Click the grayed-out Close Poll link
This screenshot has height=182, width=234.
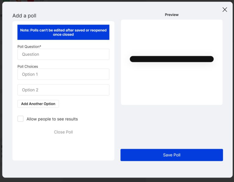(x=63, y=132)
